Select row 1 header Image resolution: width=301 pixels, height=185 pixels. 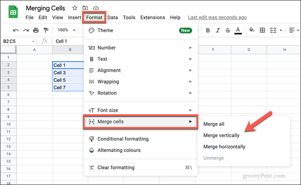(x=8, y=57)
